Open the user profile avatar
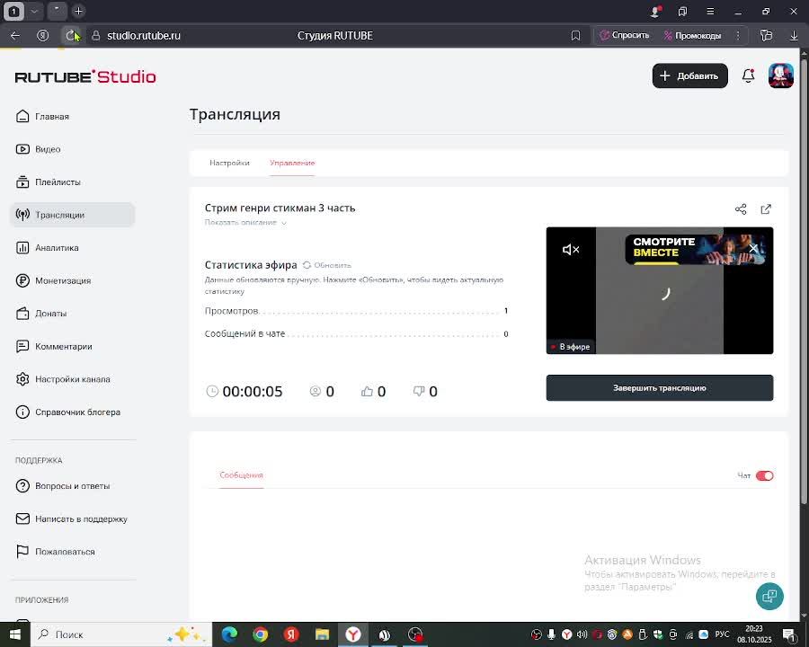This screenshot has width=809, height=647. (x=780, y=75)
